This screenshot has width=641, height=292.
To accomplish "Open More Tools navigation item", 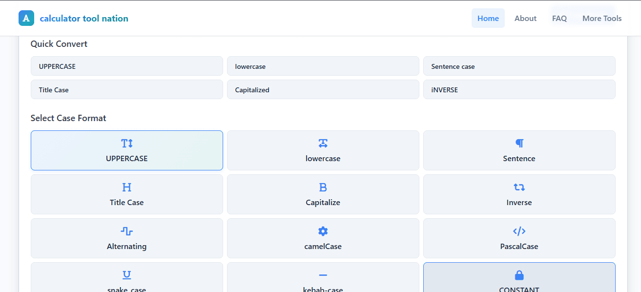I will tap(601, 18).
